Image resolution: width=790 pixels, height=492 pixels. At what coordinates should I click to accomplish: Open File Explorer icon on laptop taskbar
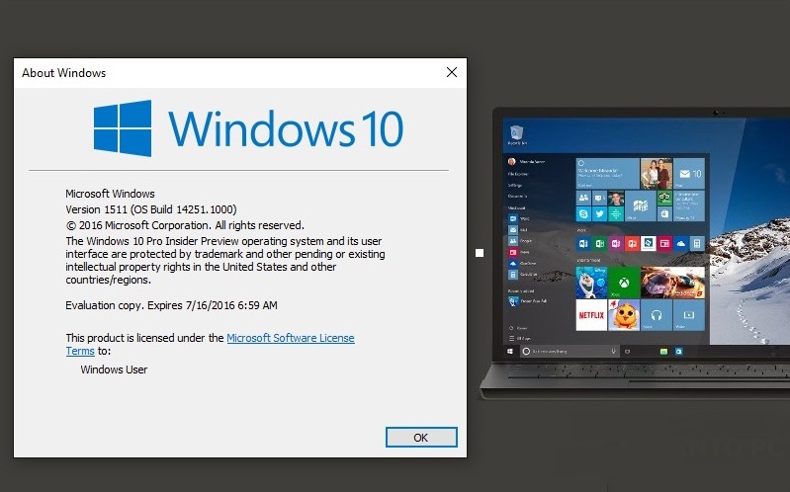pyautogui.click(x=663, y=351)
